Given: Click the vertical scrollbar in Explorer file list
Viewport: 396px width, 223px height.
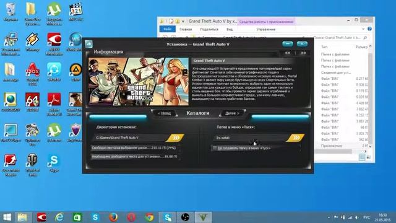Looking at the screenshot, I should [x=370, y=96].
